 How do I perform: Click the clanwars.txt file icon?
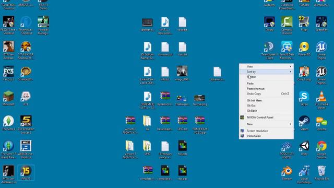[x=165, y=49]
